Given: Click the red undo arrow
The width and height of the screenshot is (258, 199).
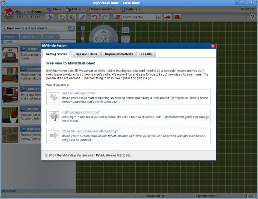Looking at the screenshot, I should (x=94, y=17).
